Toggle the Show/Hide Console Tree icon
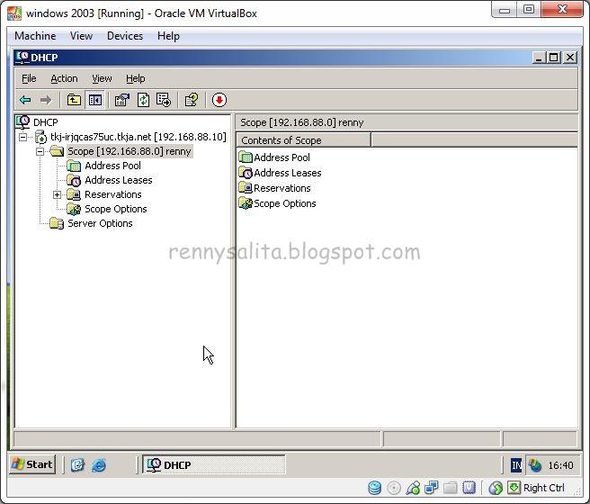 point(94,100)
